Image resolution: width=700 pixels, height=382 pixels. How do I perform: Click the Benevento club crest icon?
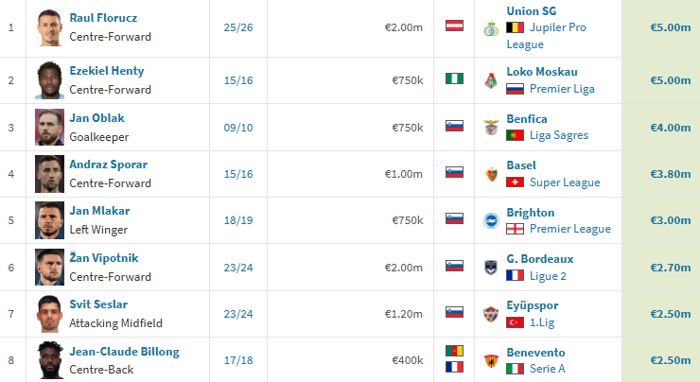coord(490,360)
